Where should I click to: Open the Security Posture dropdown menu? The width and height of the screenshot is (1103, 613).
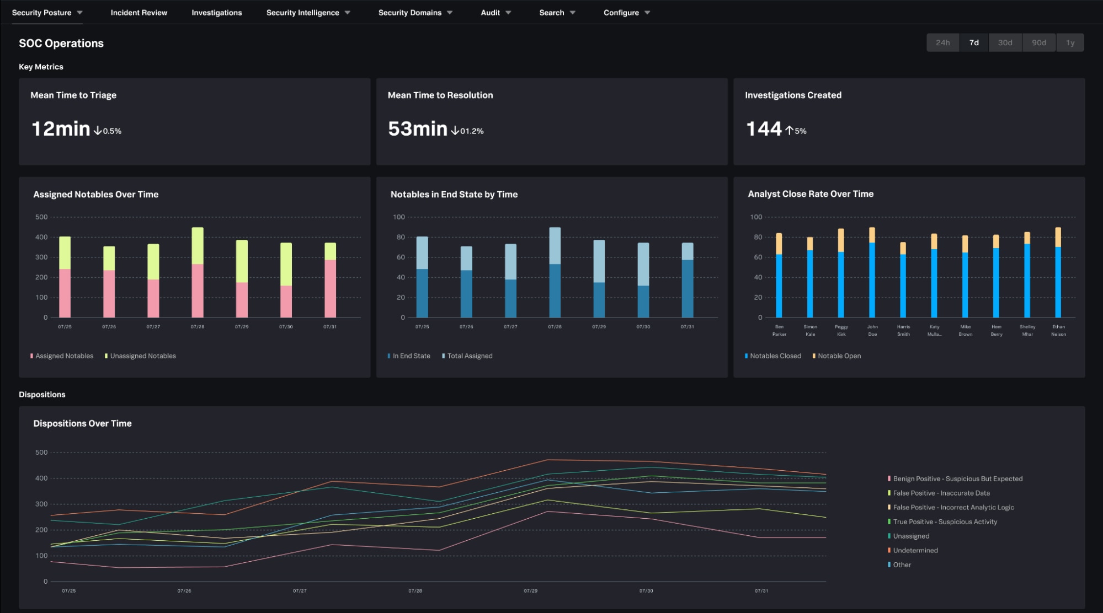(47, 12)
